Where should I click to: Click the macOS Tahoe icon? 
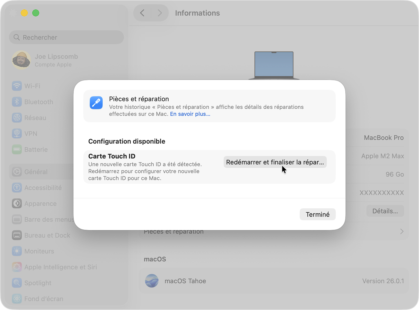click(152, 281)
